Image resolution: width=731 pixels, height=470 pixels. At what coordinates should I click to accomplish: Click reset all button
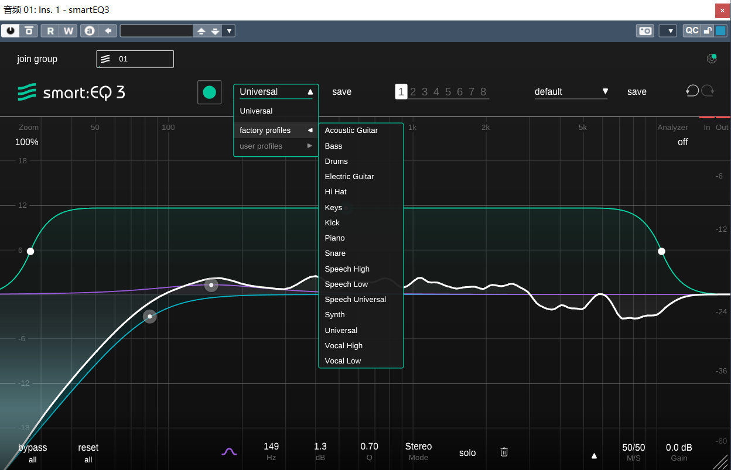point(88,453)
